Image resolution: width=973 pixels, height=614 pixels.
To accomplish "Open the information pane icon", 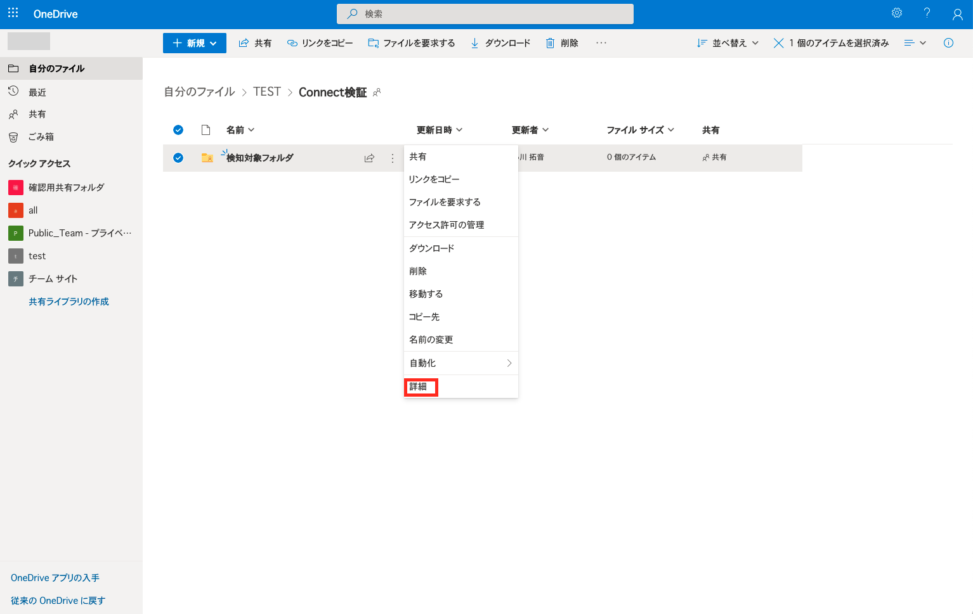I will point(948,42).
